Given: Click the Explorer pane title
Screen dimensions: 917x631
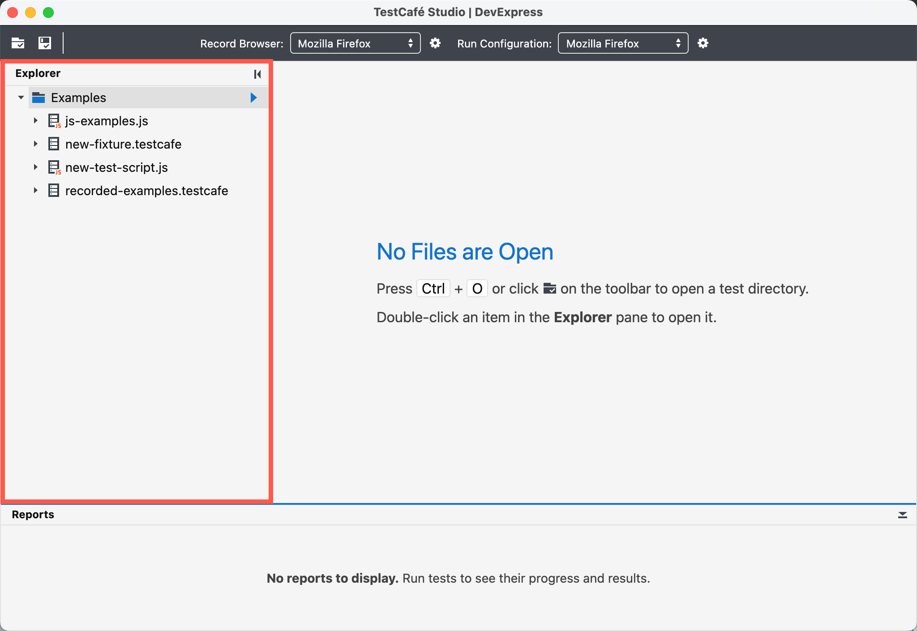Looking at the screenshot, I should (x=38, y=73).
